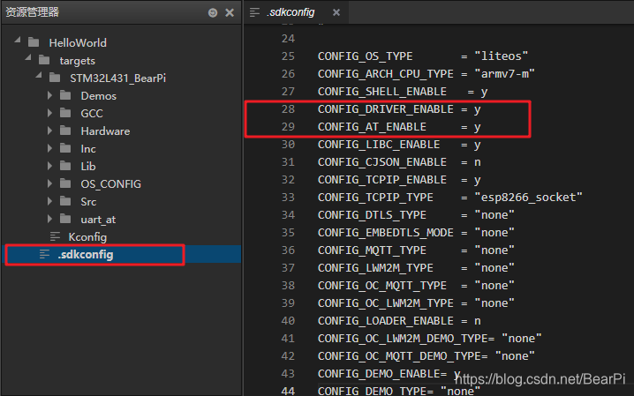Click line number 33 in gutter
Screen dimensions: 634x396
[x=288, y=198]
